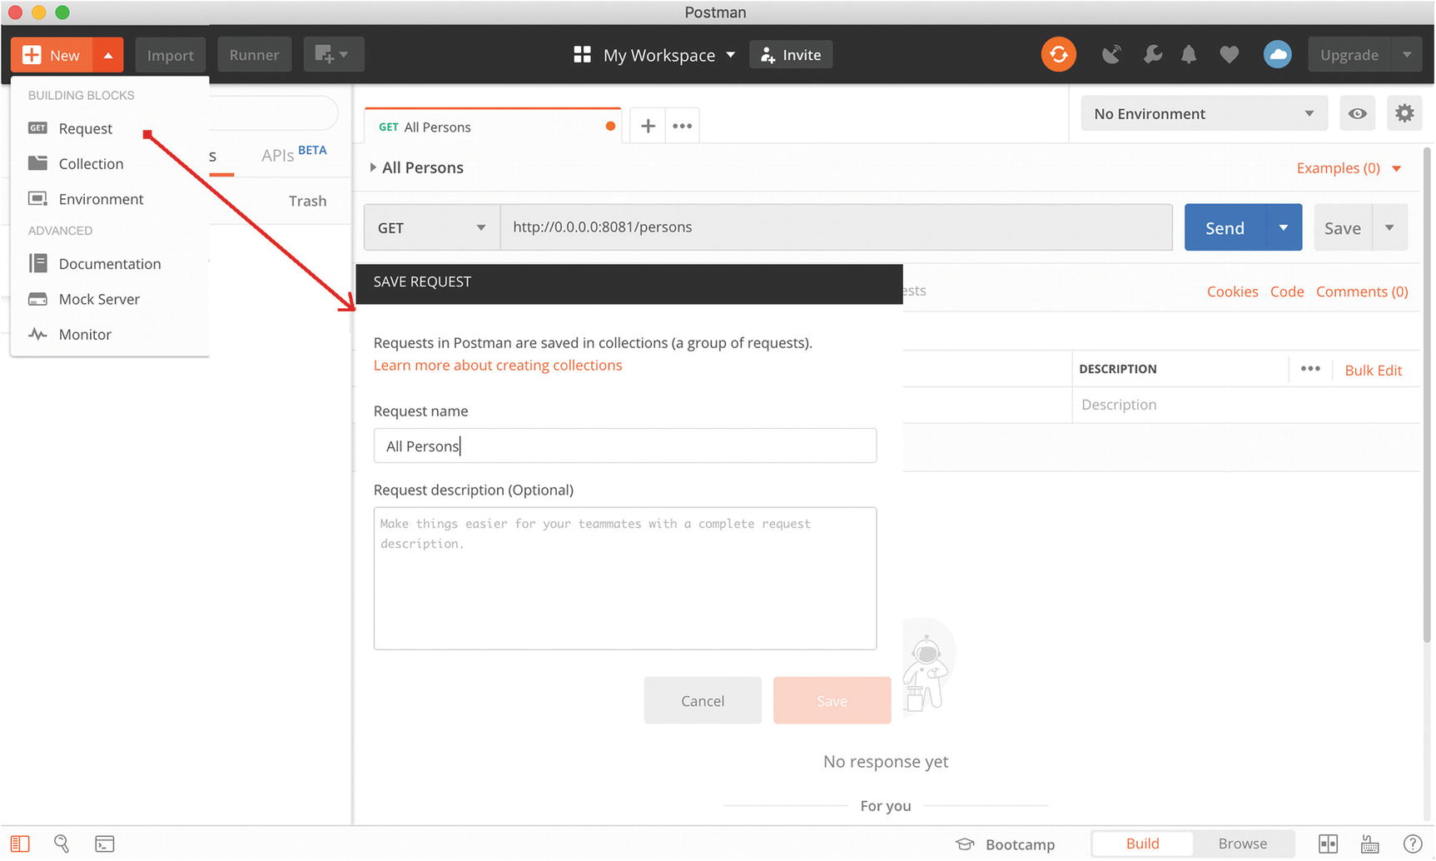The image size is (1436, 861).
Task: Click the params Description field
Action: pos(1246,405)
